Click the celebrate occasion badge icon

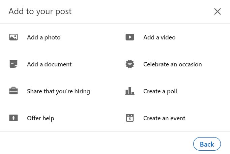pos(130,64)
